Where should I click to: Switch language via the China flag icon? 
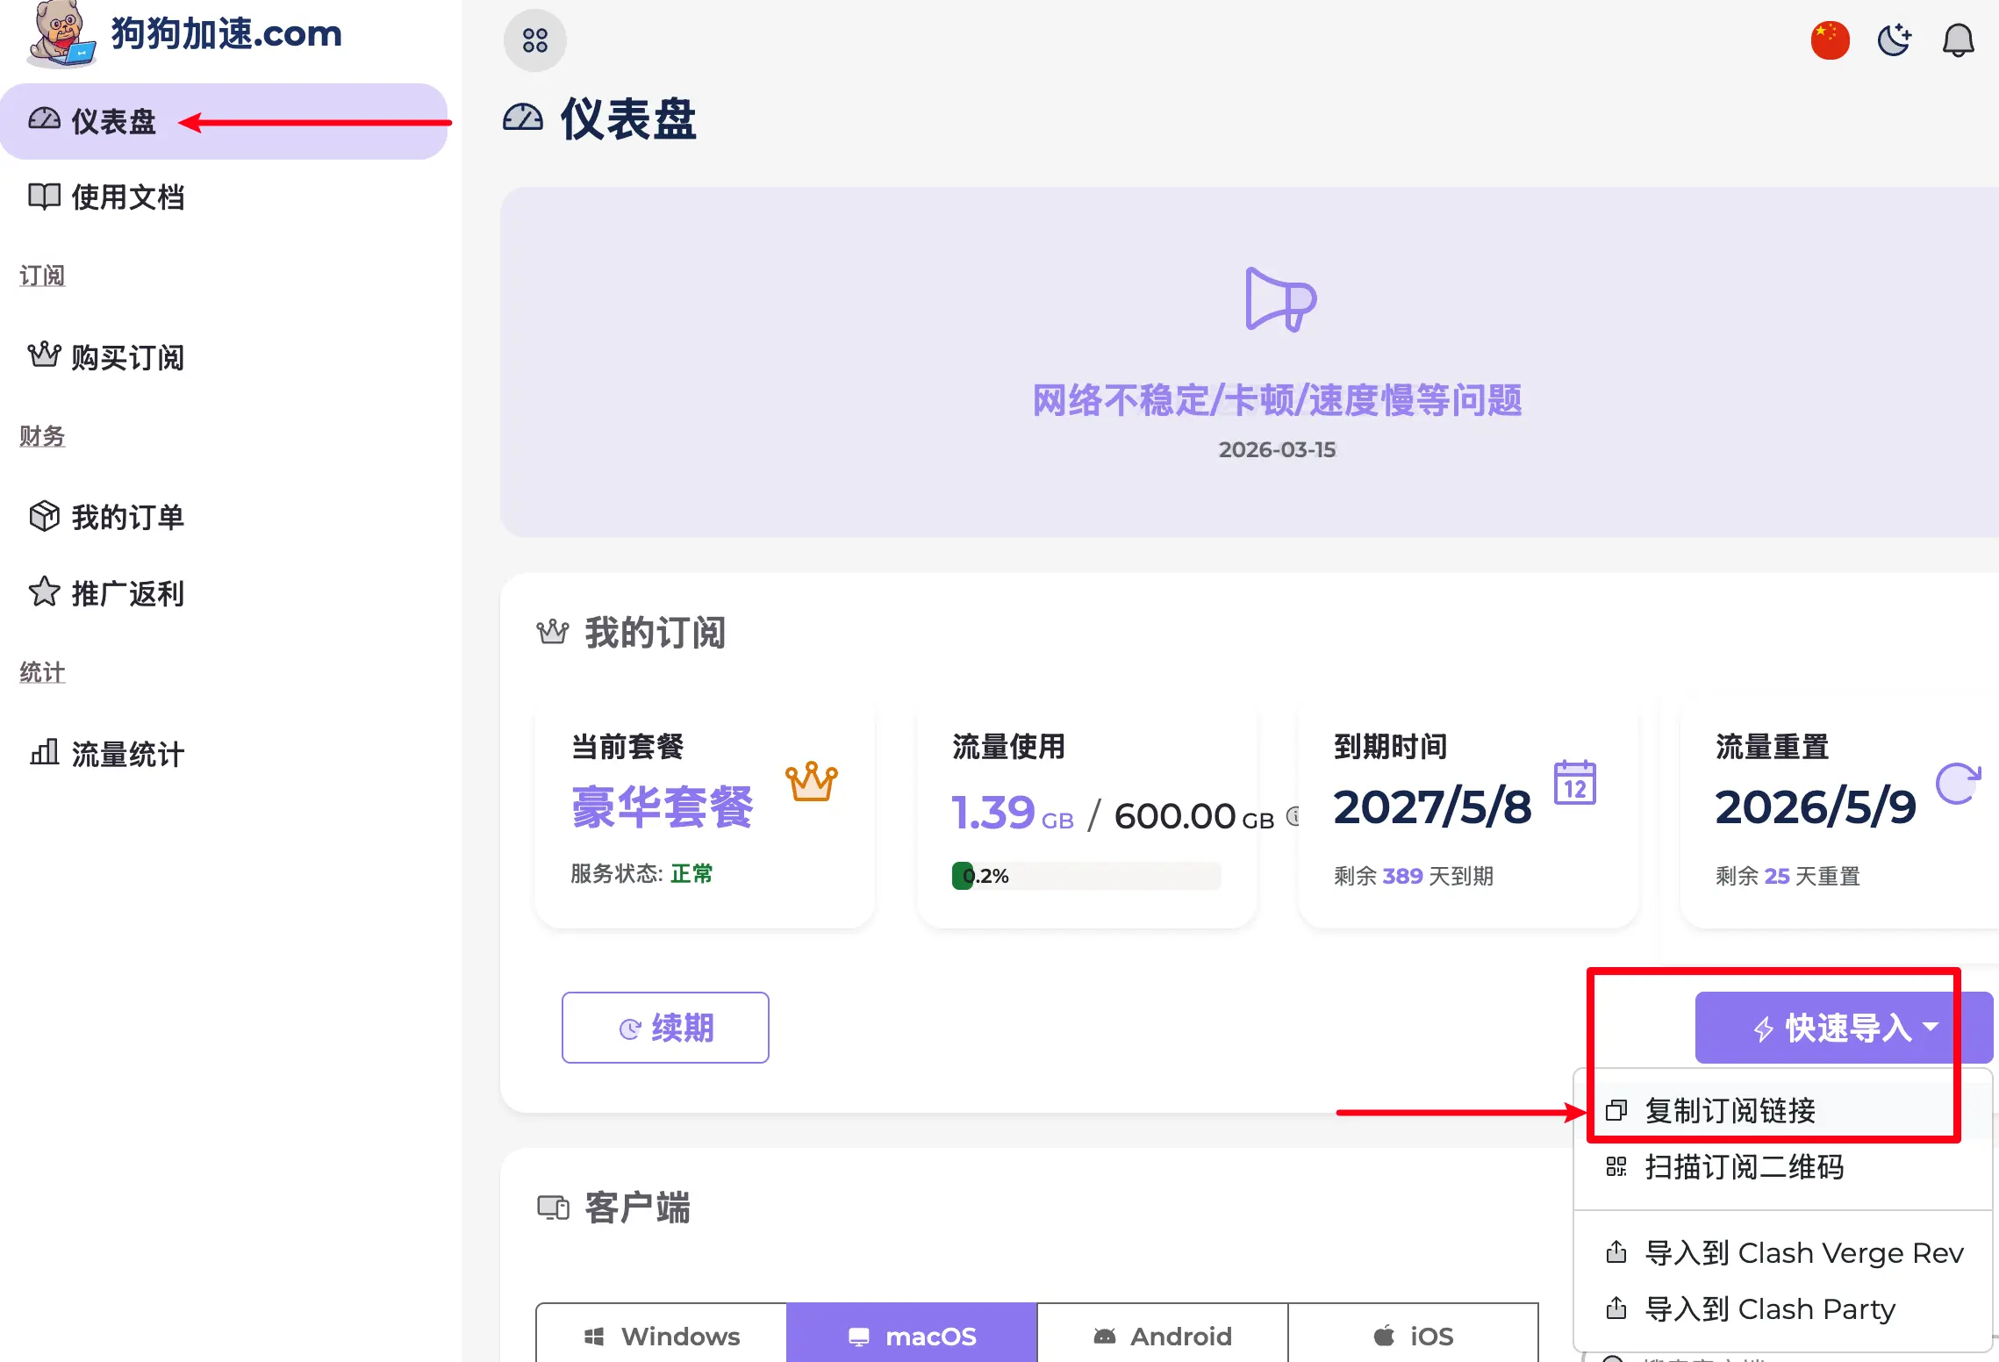click(1831, 39)
